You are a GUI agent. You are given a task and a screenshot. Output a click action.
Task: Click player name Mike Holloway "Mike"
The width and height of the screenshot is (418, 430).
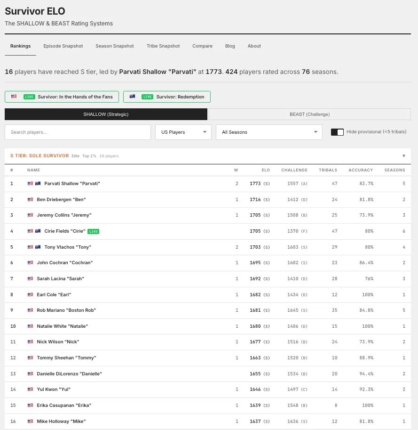[x=61, y=421]
